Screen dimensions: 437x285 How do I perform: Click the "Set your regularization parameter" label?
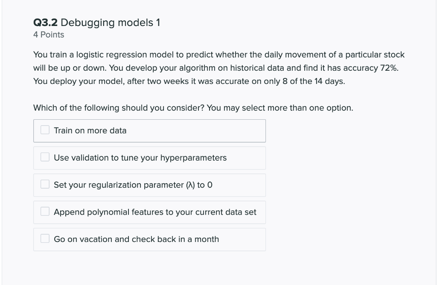[x=119, y=185]
